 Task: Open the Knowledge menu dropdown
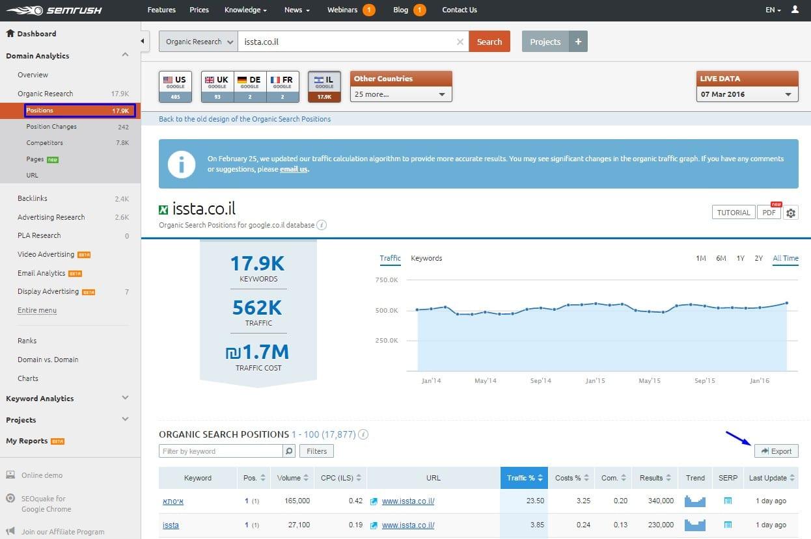pos(246,10)
